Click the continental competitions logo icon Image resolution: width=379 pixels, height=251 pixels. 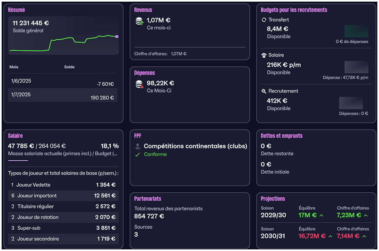(138, 147)
